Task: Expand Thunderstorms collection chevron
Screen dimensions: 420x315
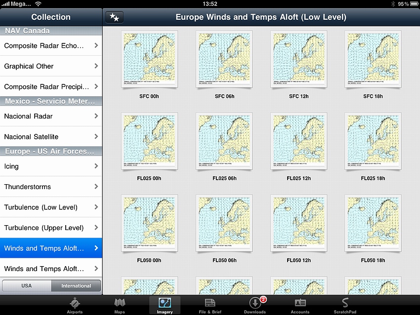Action: 96,187
